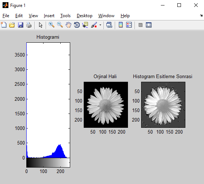
Task: Toggle the Data Cursor tool
Action: click(x=85, y=25)
